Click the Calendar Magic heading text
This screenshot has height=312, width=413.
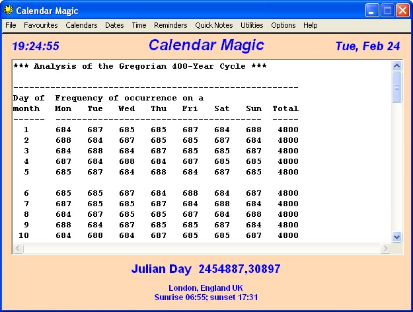tap(206, 45)
